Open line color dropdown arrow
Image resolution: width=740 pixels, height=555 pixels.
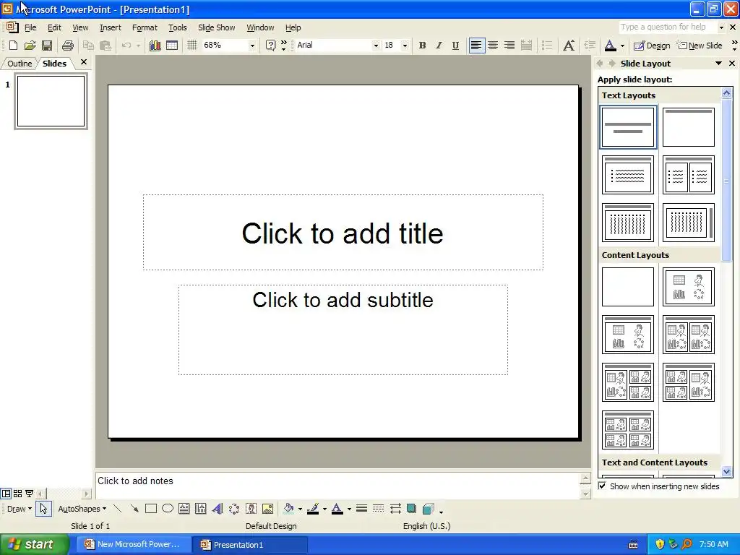(x=324, y=509)
